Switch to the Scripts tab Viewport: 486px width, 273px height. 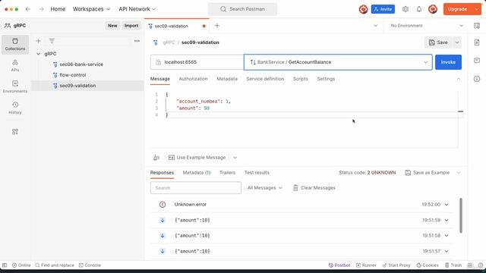(301, 79)
